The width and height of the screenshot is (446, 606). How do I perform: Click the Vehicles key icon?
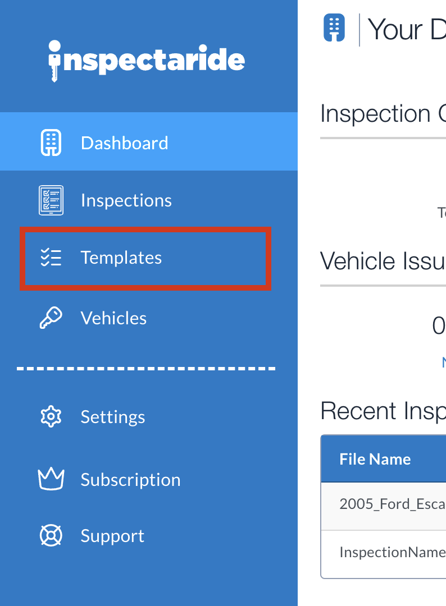click(x=51, y=318)
